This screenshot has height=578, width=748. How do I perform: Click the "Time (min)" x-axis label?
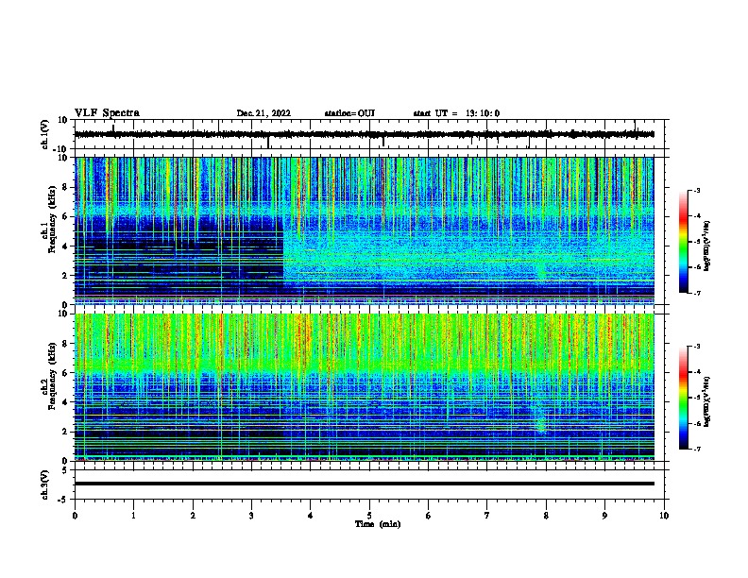(x=378, y=524)
